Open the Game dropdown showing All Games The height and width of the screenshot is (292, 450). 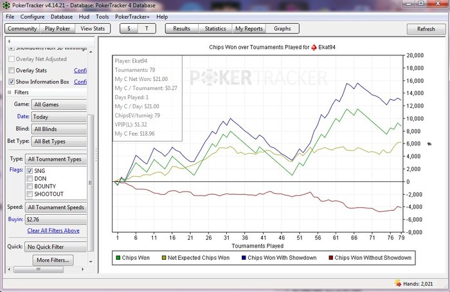click(59, 104)
